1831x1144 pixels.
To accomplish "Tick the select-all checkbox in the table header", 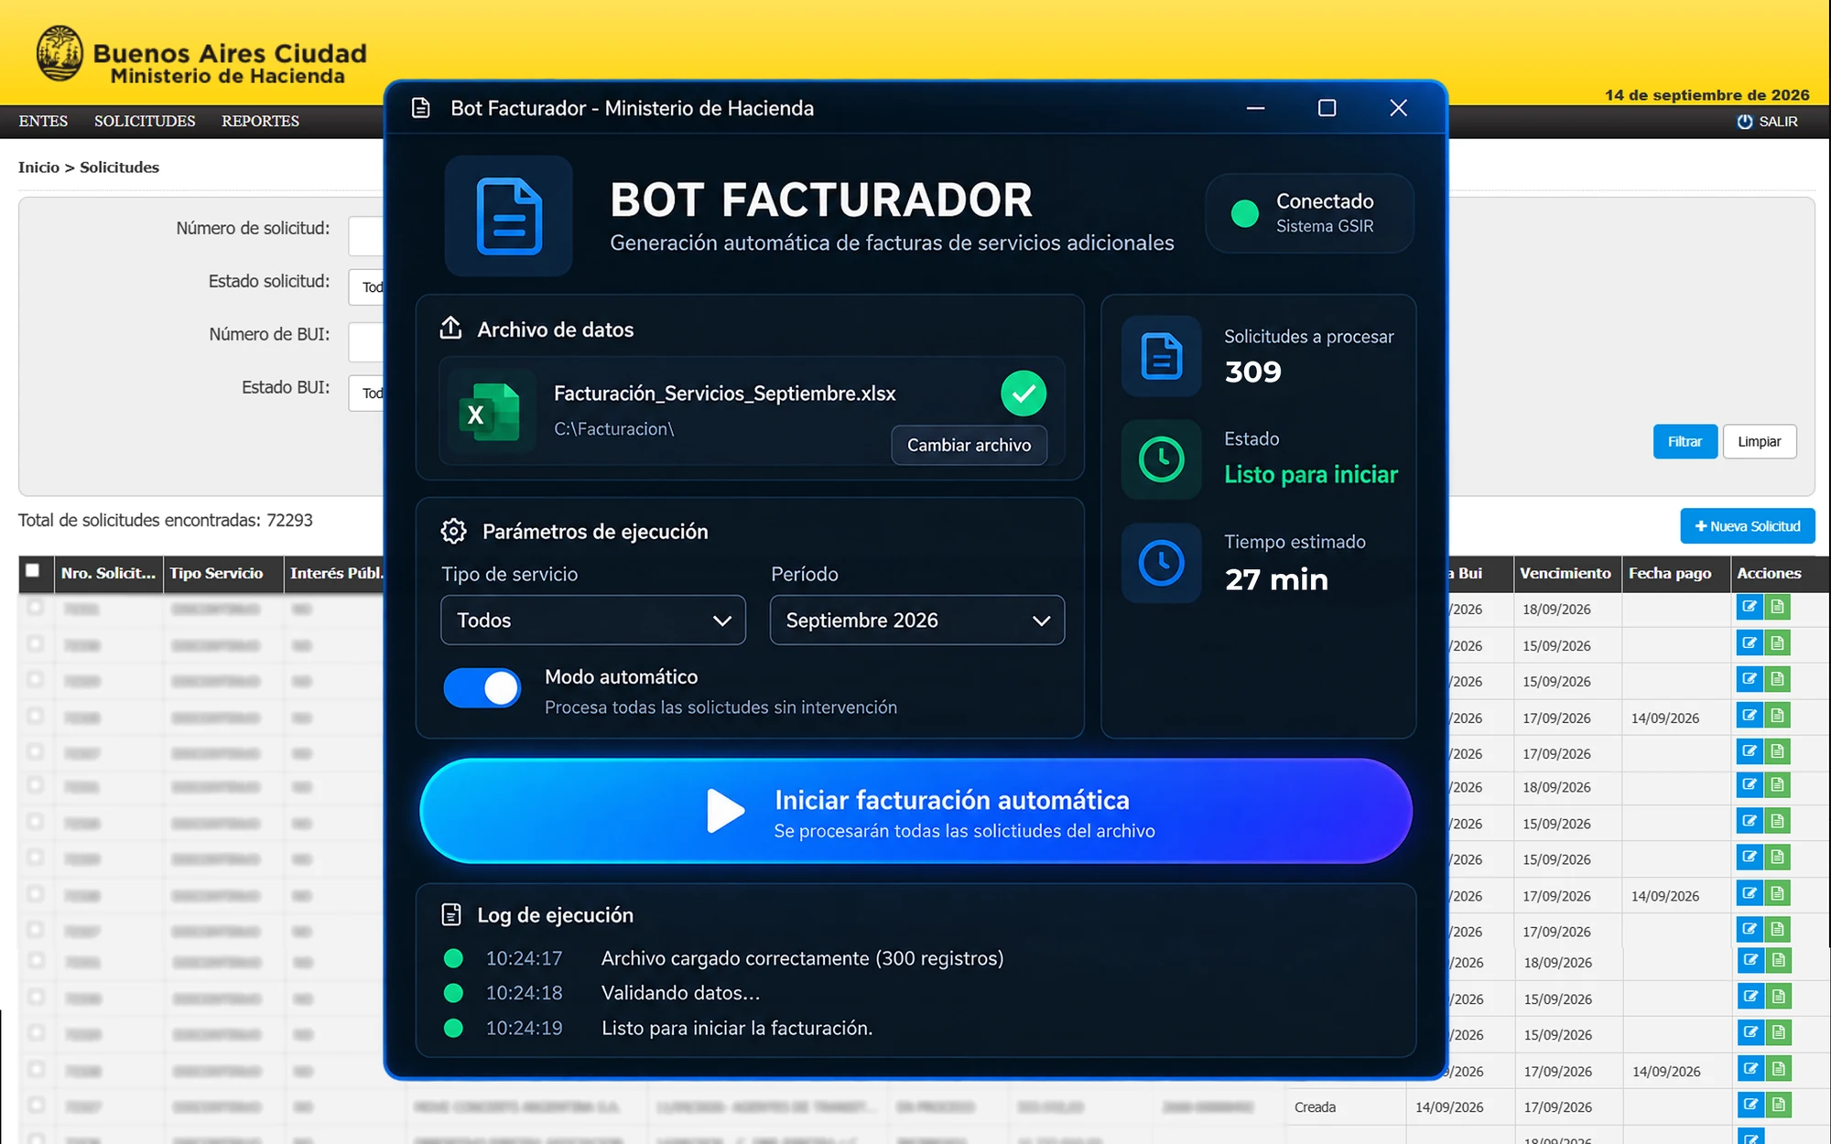I will [32, 571].
